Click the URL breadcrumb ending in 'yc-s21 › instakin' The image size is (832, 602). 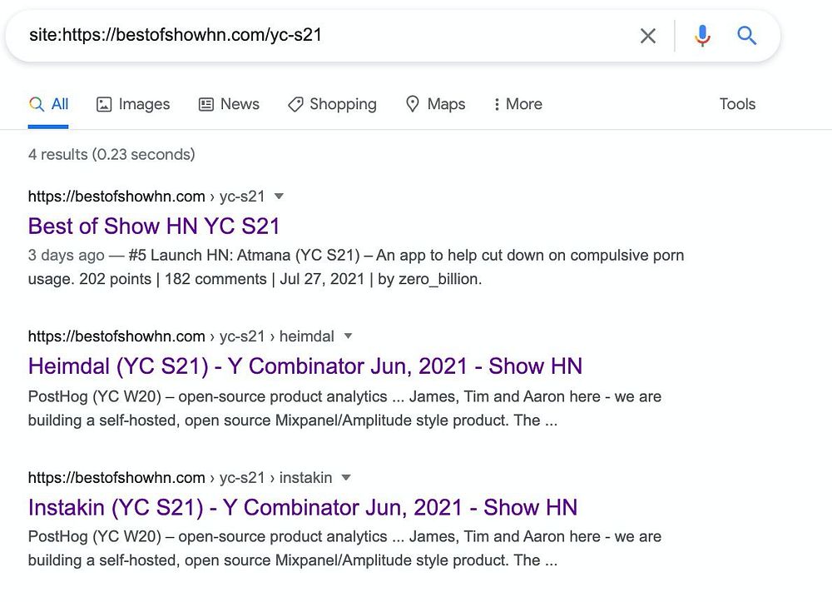pyautogui.click(x=180, y=477)
